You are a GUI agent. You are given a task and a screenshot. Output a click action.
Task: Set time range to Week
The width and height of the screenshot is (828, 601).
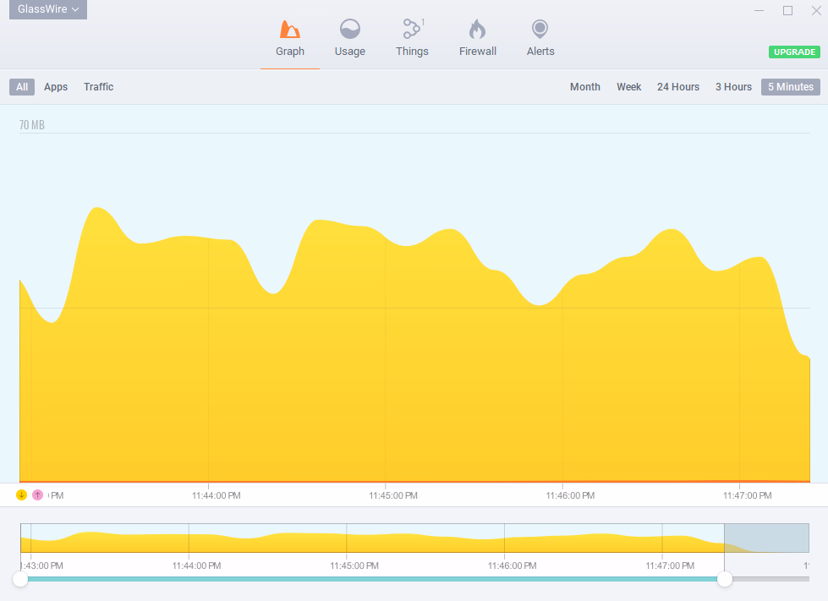pyautogui.click(x=628, y=87)
